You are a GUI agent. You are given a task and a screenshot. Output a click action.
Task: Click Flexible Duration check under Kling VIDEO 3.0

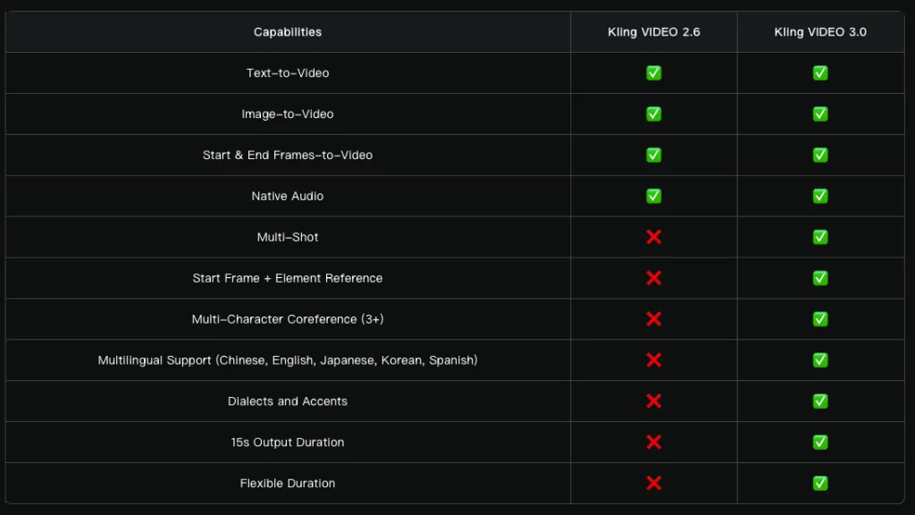(819, 484)
